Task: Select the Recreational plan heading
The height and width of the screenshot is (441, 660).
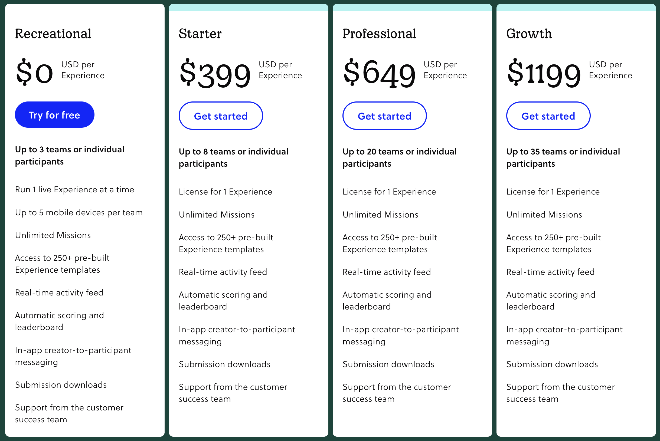Action: pyautogui.click(x=53, y=34)
